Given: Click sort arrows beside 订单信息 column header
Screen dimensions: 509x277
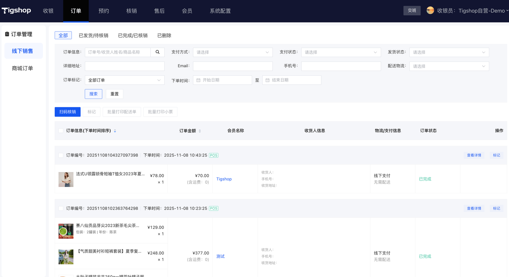Looking at the screenshot, I should point(115,131).
